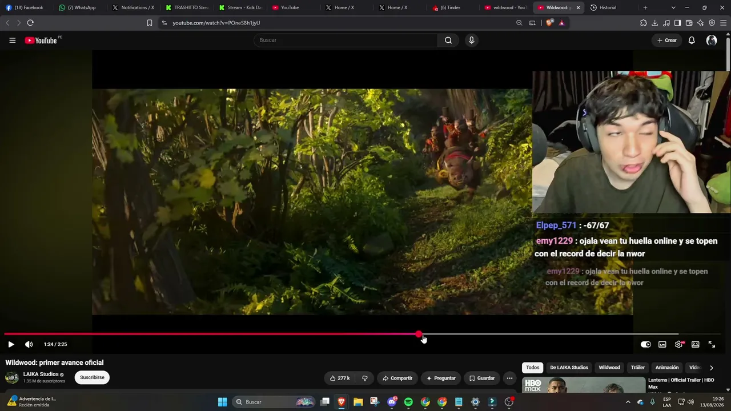Viewport: 731px width, 411px height.
Task: Switch to the Facebook browser tab
Action: pos(25,7)
